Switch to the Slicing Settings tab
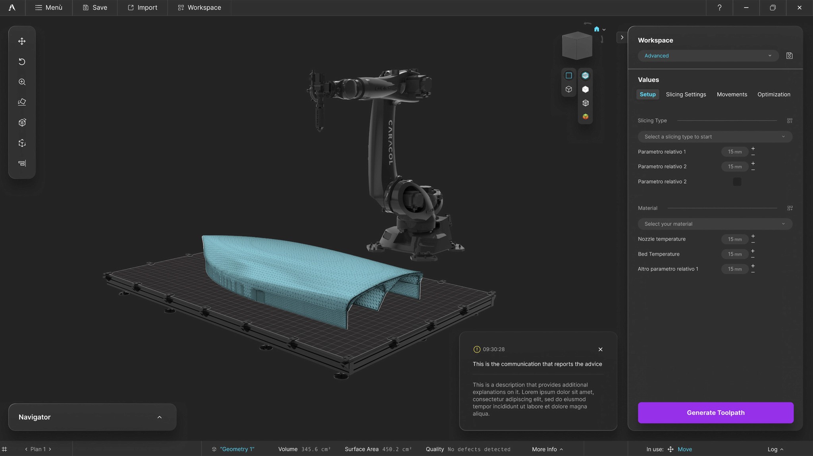The height and width of the screenshot is (456, 813). pos(686,94)
